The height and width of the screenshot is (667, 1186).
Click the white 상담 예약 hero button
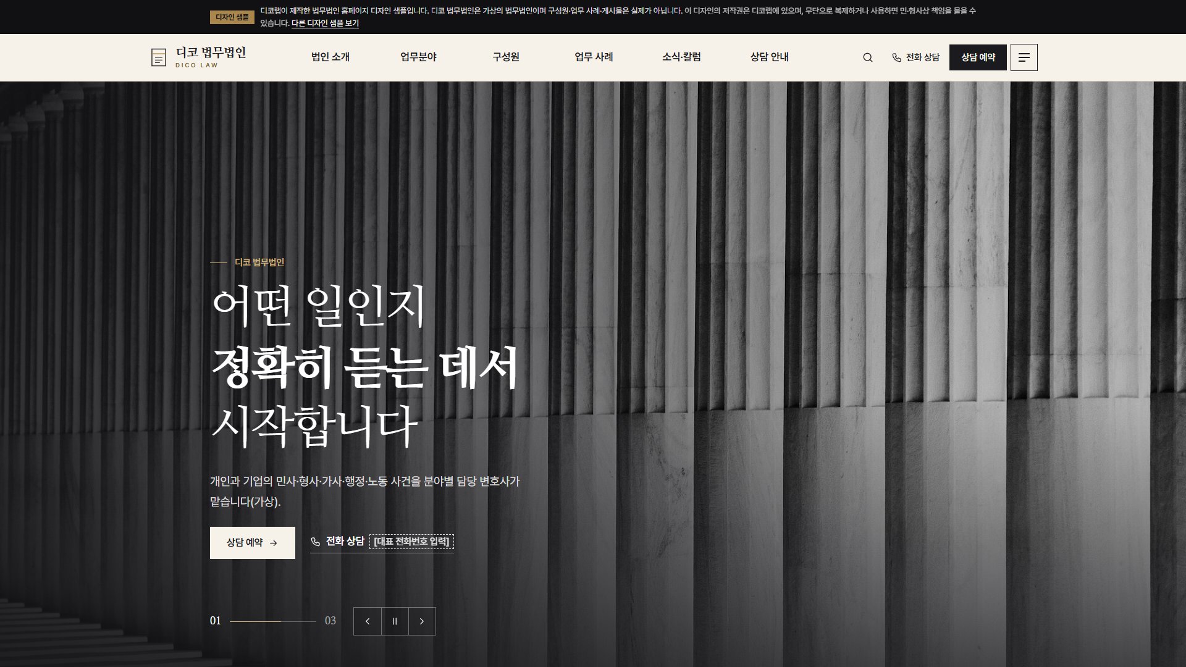(253, 543)
